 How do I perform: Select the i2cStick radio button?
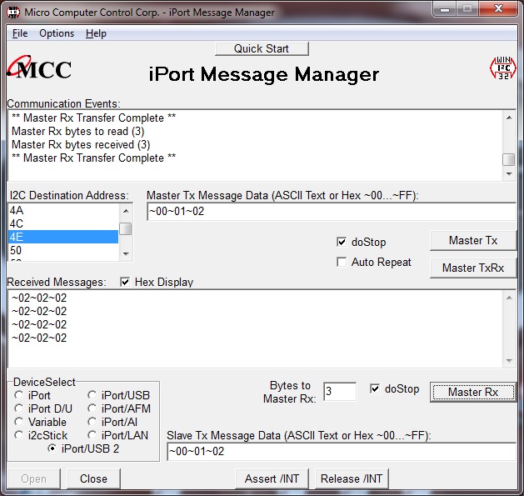[19, 435]
